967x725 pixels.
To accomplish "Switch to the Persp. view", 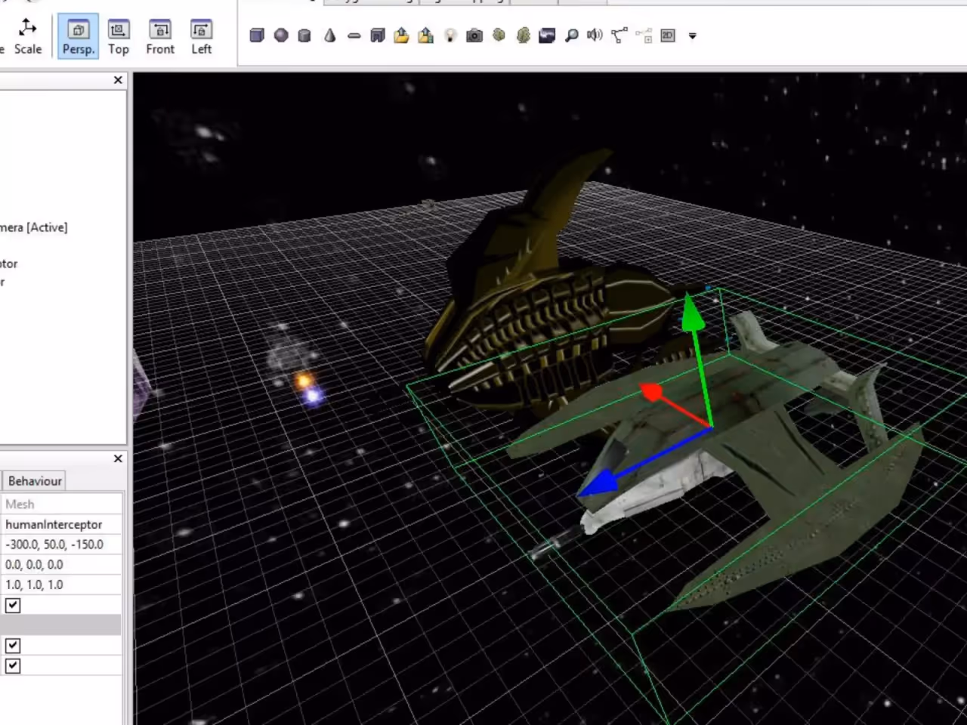I will pos(79,35).
